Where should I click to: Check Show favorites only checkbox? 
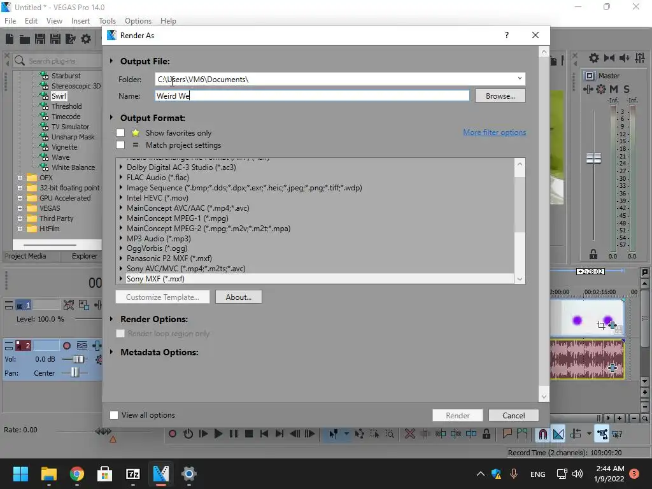click(120, 133)
